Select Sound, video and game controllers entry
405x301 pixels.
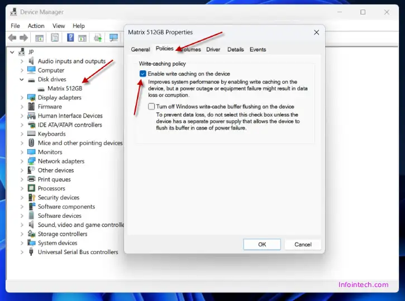click(x=81, y=224)
